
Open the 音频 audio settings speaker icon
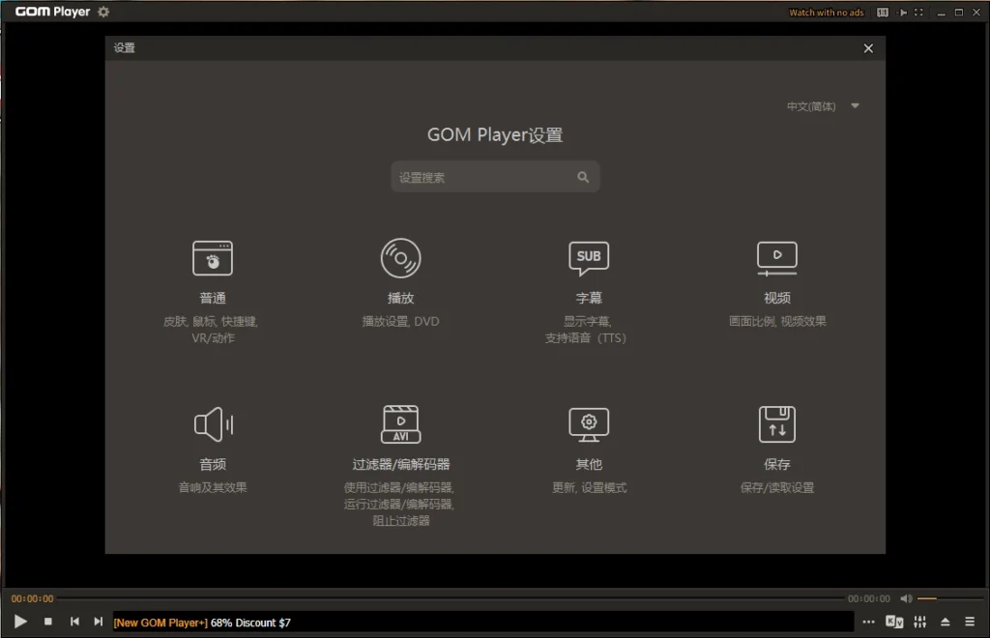[212, 424]
